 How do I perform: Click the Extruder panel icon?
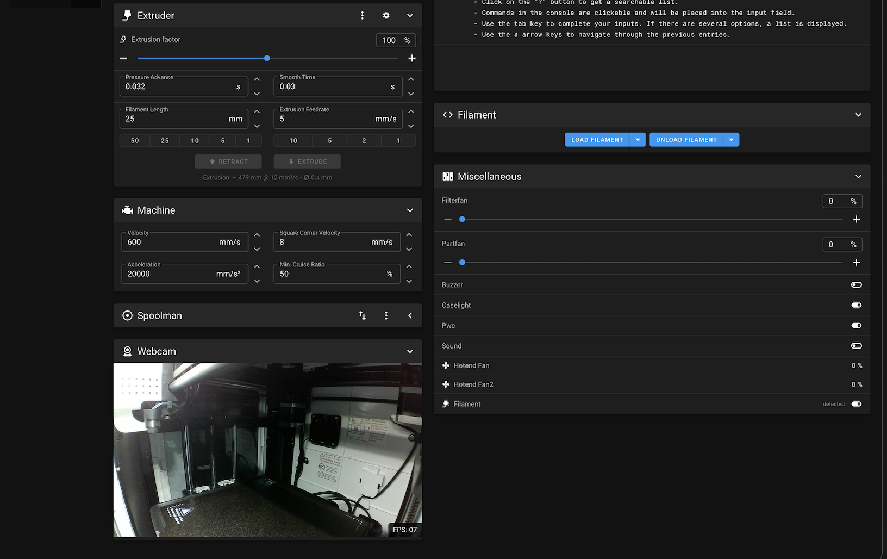click(x=127, y=15)
